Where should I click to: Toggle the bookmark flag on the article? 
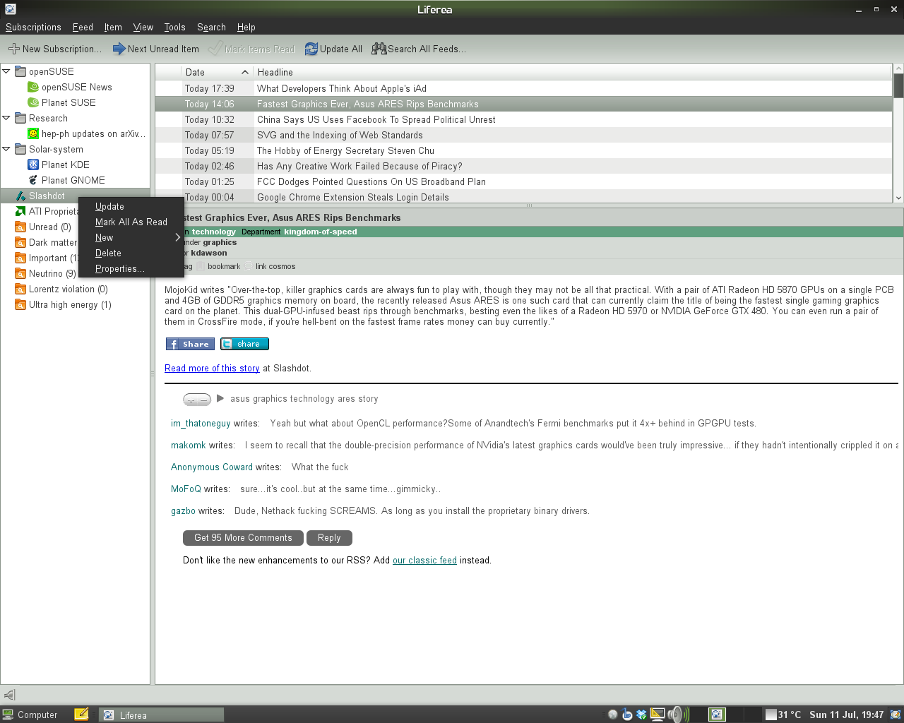[x=201, y=266]
